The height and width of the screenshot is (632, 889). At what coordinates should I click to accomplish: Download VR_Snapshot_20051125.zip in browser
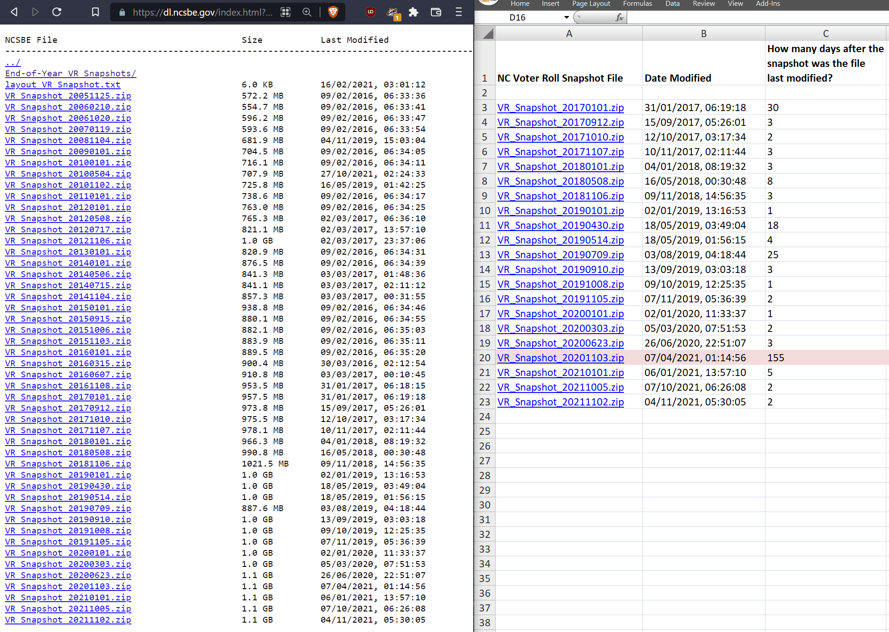pyautogui.click(x=68, y=96)
